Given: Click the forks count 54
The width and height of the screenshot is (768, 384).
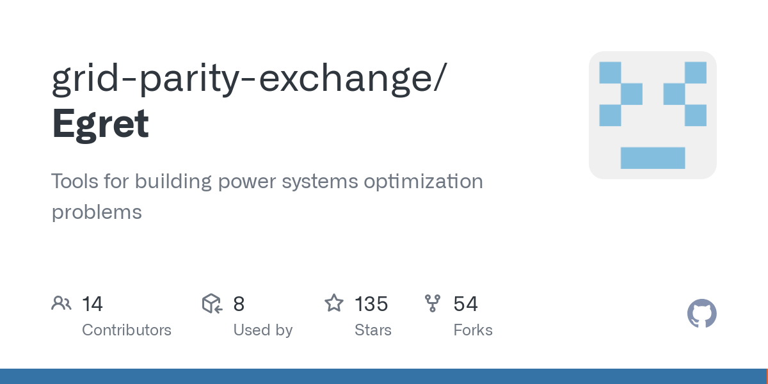Looking at the screenshot, I should click(x=465, y=304).
